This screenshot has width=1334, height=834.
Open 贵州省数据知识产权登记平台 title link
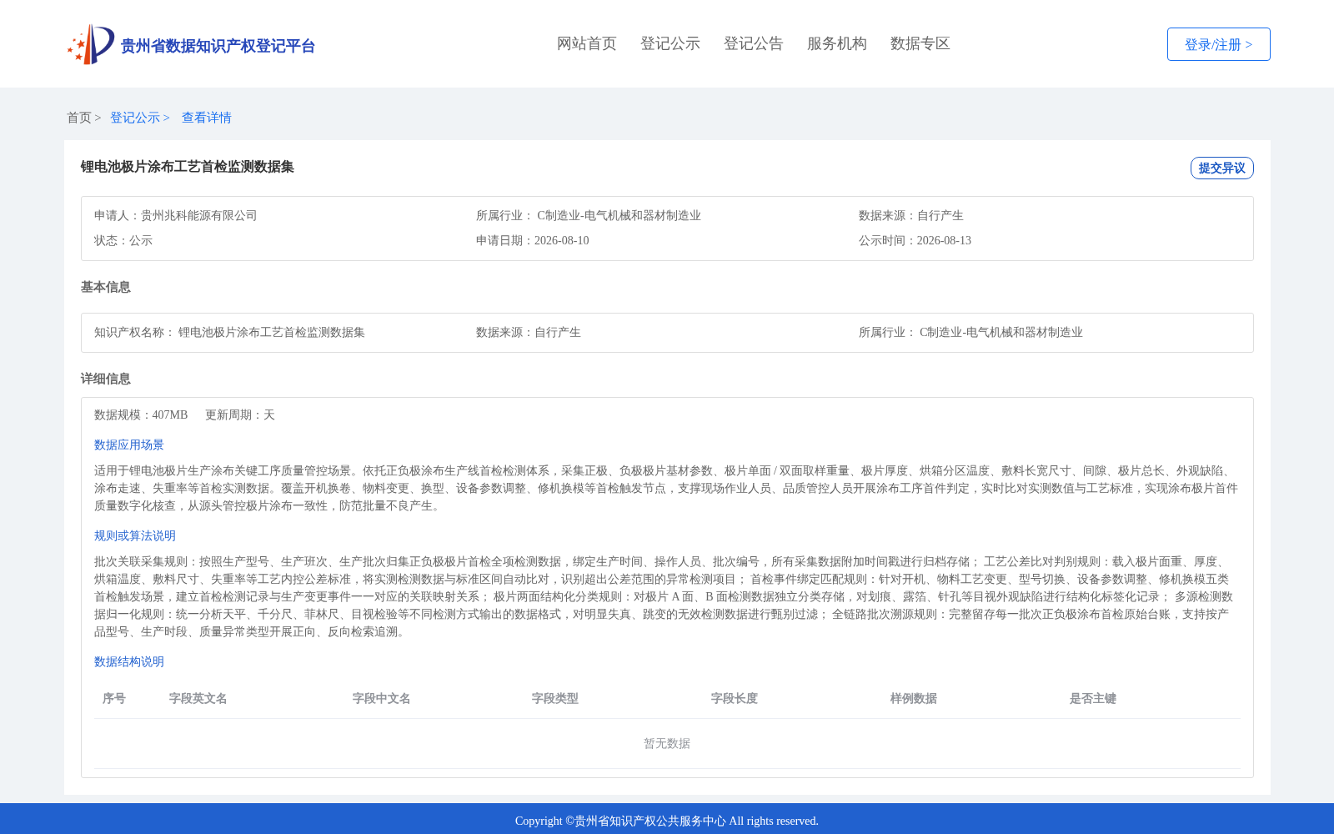(x=218, y=46)
